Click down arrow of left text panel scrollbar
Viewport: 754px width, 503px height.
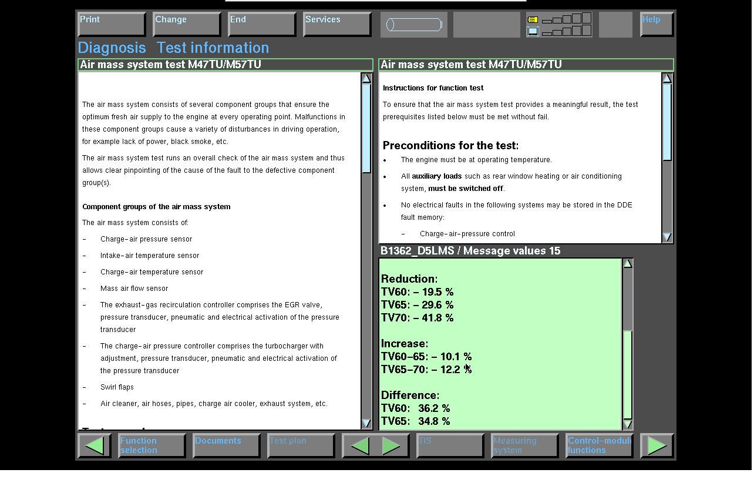366,423
